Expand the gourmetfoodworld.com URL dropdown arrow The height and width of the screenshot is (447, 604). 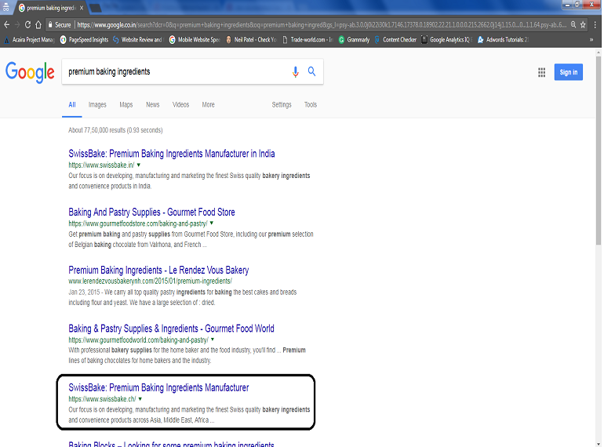coord(213,340)
